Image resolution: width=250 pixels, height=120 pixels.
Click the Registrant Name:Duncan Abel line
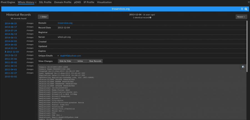[54, 90]
